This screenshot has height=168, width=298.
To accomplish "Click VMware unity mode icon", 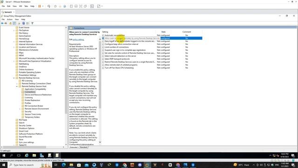I will tap(85, 6).
